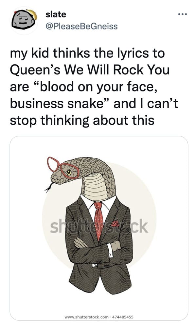
Task: Open the three-dot more options menu
Action: click(183, 14)
